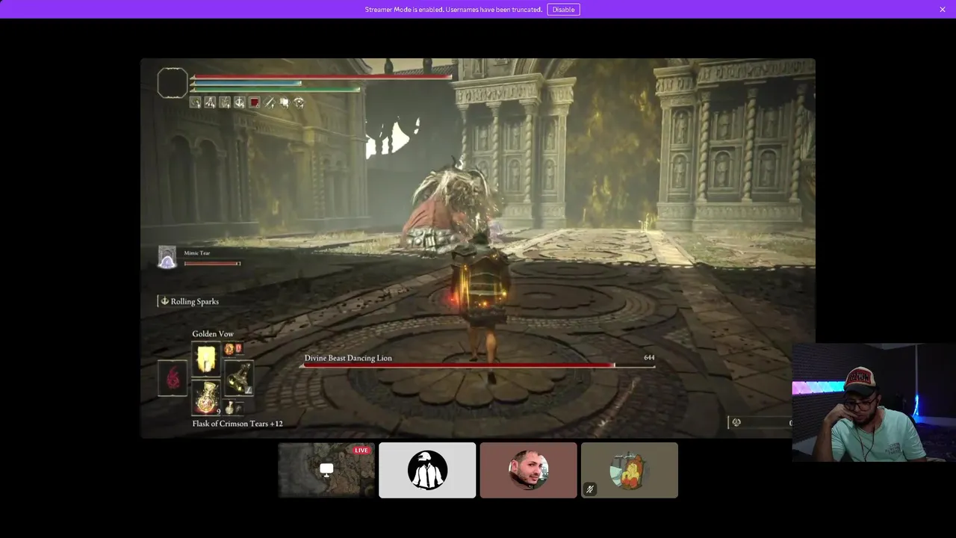Select the participant tile with cartoon avatar
Viewport: 956px width, 538px height.
(x=630, y=470)
